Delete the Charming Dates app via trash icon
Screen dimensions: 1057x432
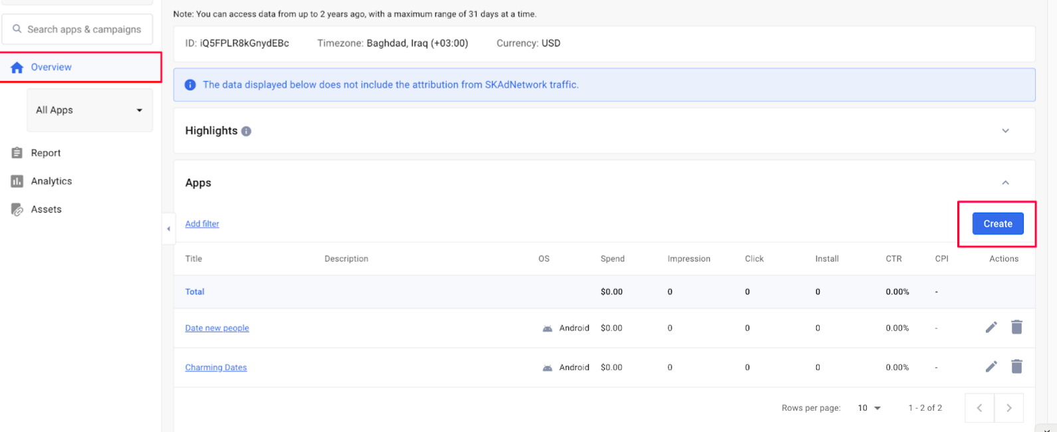[x=1016, y=366]
